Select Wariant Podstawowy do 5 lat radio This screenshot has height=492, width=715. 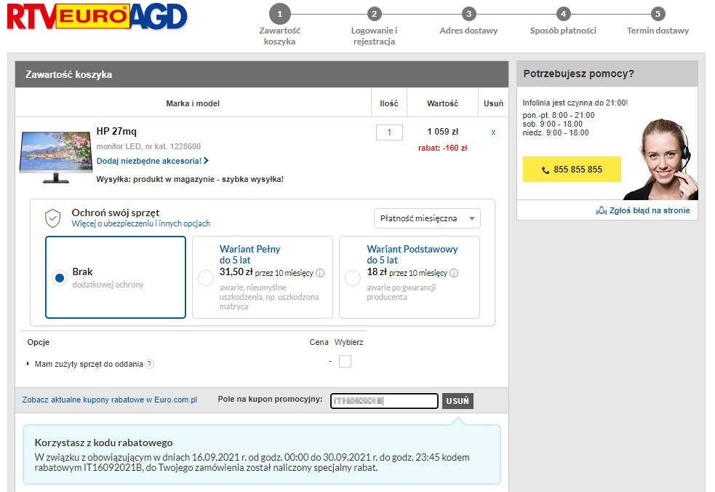(353, 277)
